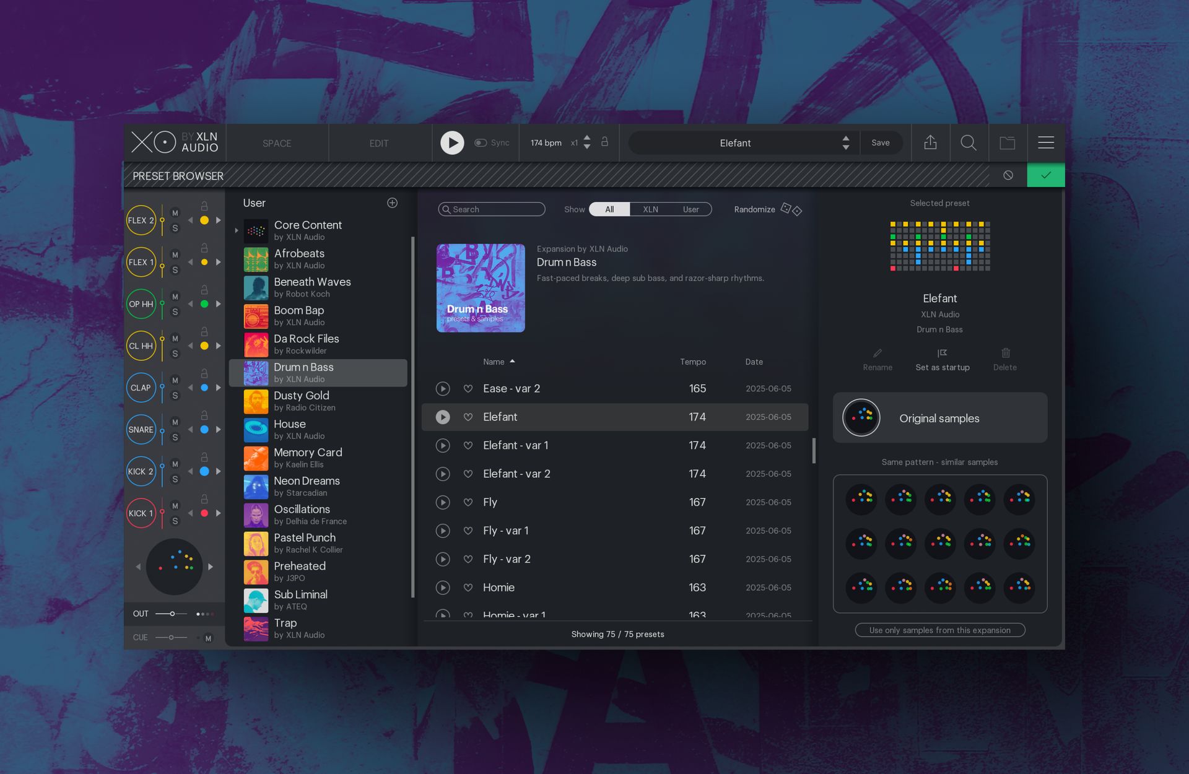Sort presets by Tempo column
The image size is (1189, 774).
coord(693,362)
